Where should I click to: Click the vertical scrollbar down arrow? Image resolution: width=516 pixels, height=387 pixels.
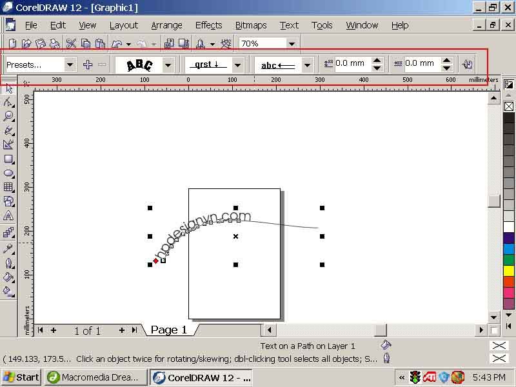click(493, 317)
